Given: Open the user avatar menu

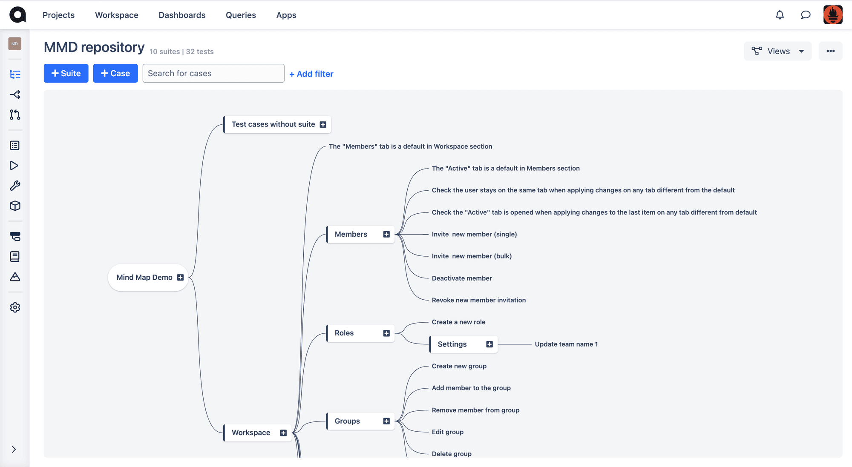Looking at the screenshot, I should tap(833, 15).
